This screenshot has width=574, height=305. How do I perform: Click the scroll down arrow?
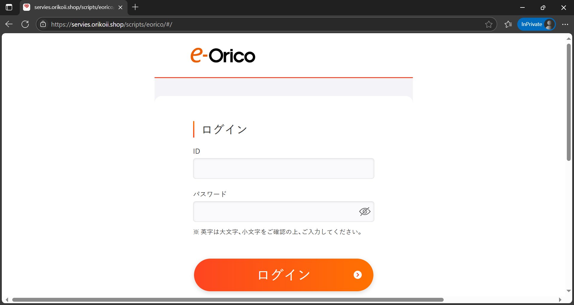click(x=569, y=291)
